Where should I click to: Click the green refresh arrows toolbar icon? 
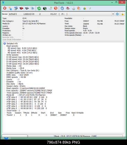click(x=39, y=8)
